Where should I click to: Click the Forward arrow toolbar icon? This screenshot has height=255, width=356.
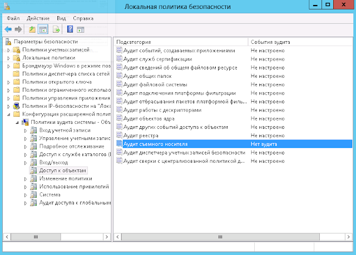tap(19, 29)
